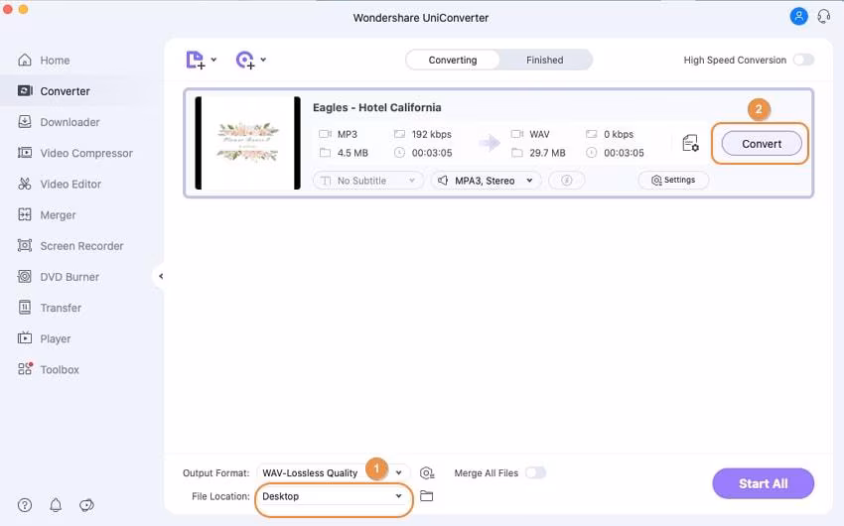Screen dimensions: 844x526
Task: Open the user account profile icon
Action: coord(798,16)
